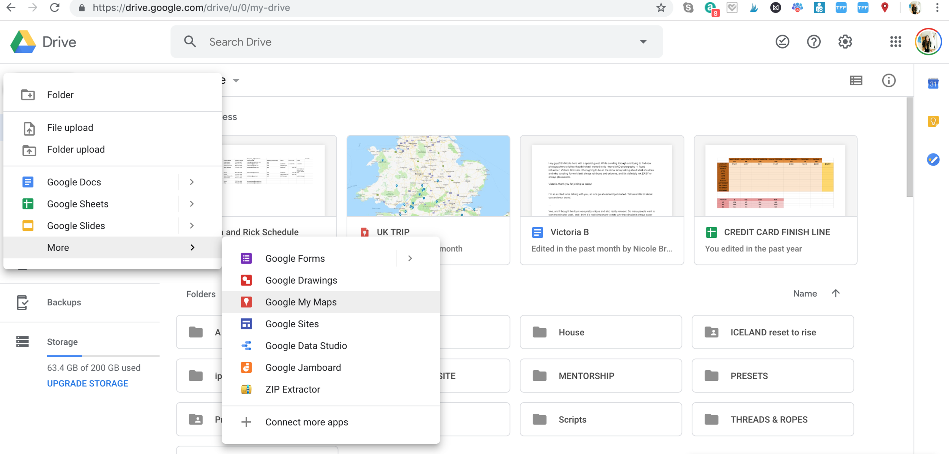This screenshot has height=454, width=949.
Task: Open Google Tasks side panel icon
Action: tap(933, 159)
